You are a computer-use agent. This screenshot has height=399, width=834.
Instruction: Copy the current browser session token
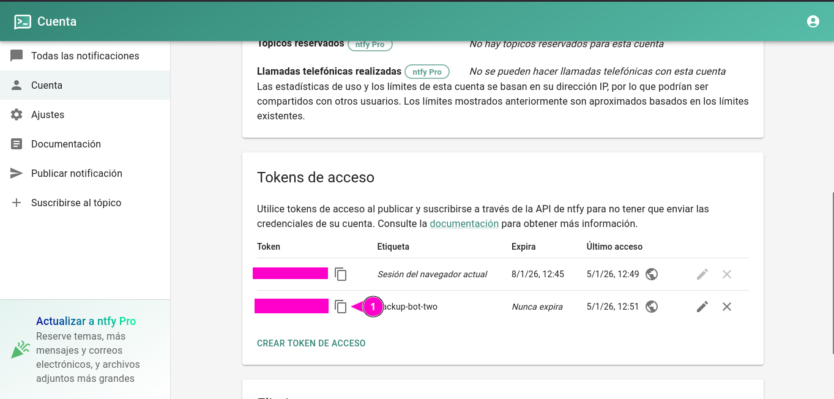(x=341, y=274)
